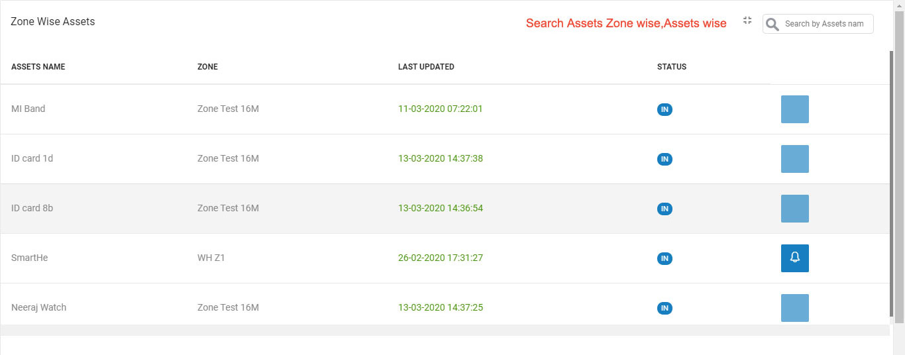The image size is (905, 355).
Task: Click the blue action button for ID card 8b
Action: (795, 209)
